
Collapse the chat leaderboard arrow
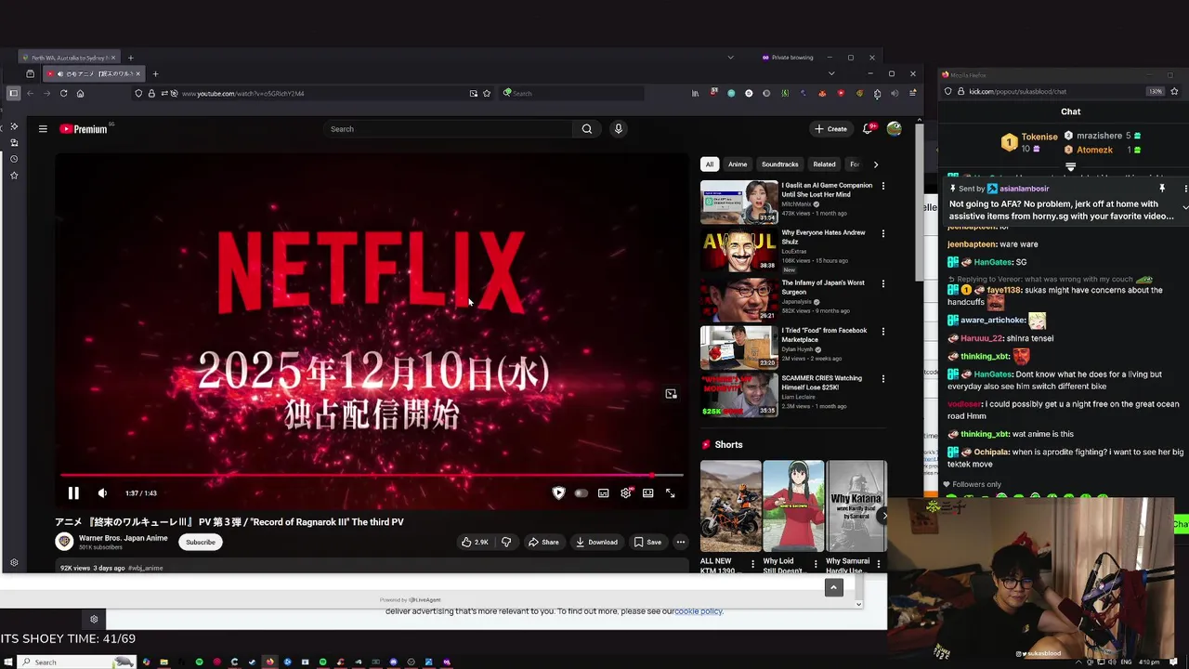coord(1070,167)
